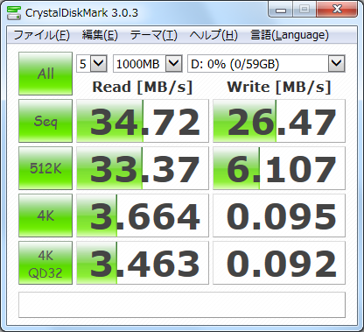
Task: Expand the test count dropdown showing 5
Action: point(98,63)
